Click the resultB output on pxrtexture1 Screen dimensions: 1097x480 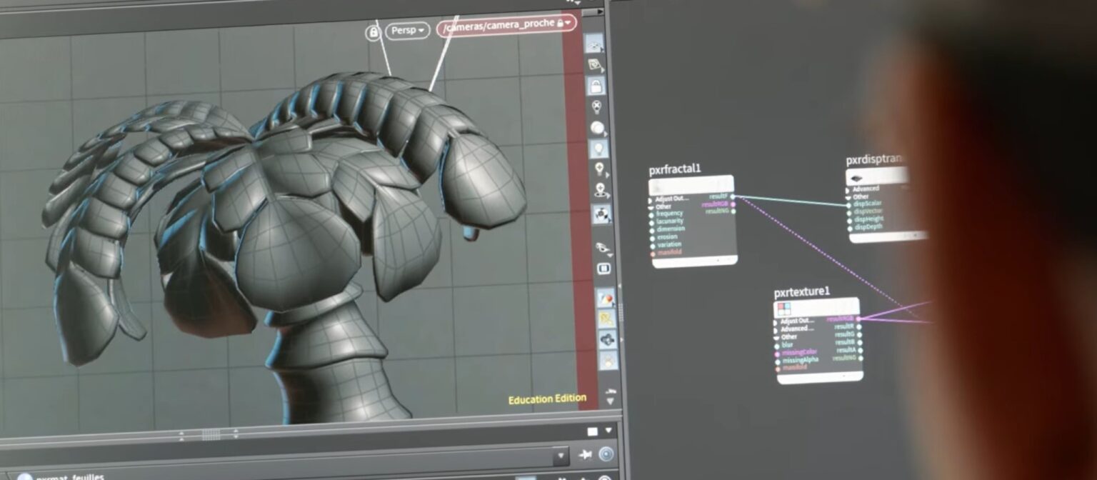coord(859,342)
